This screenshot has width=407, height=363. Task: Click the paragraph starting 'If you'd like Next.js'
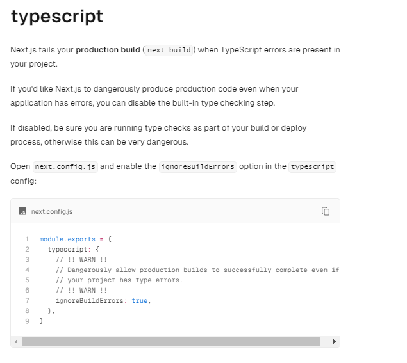[154, 96]
